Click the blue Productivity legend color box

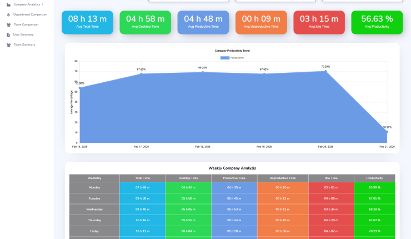coord(224,57)
